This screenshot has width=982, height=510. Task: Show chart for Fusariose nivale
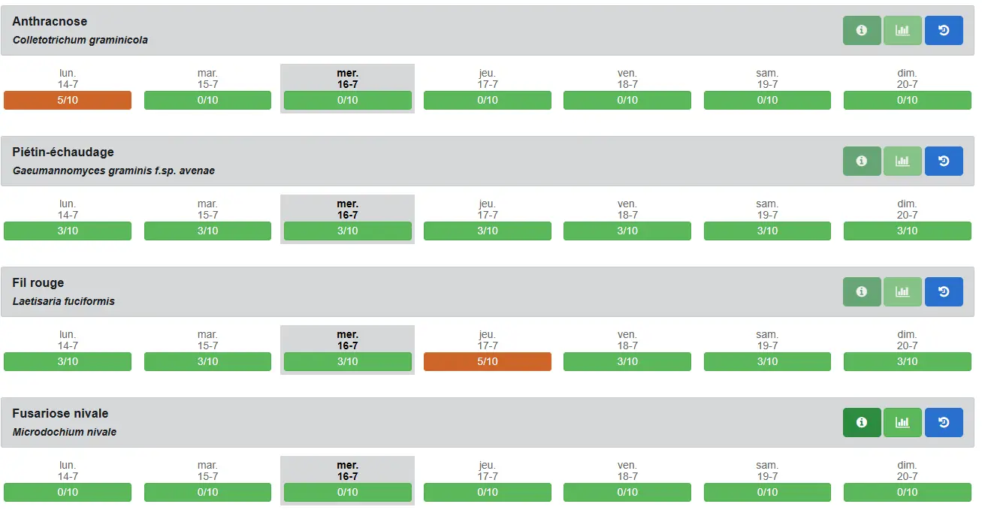click(x=902, y=423)
